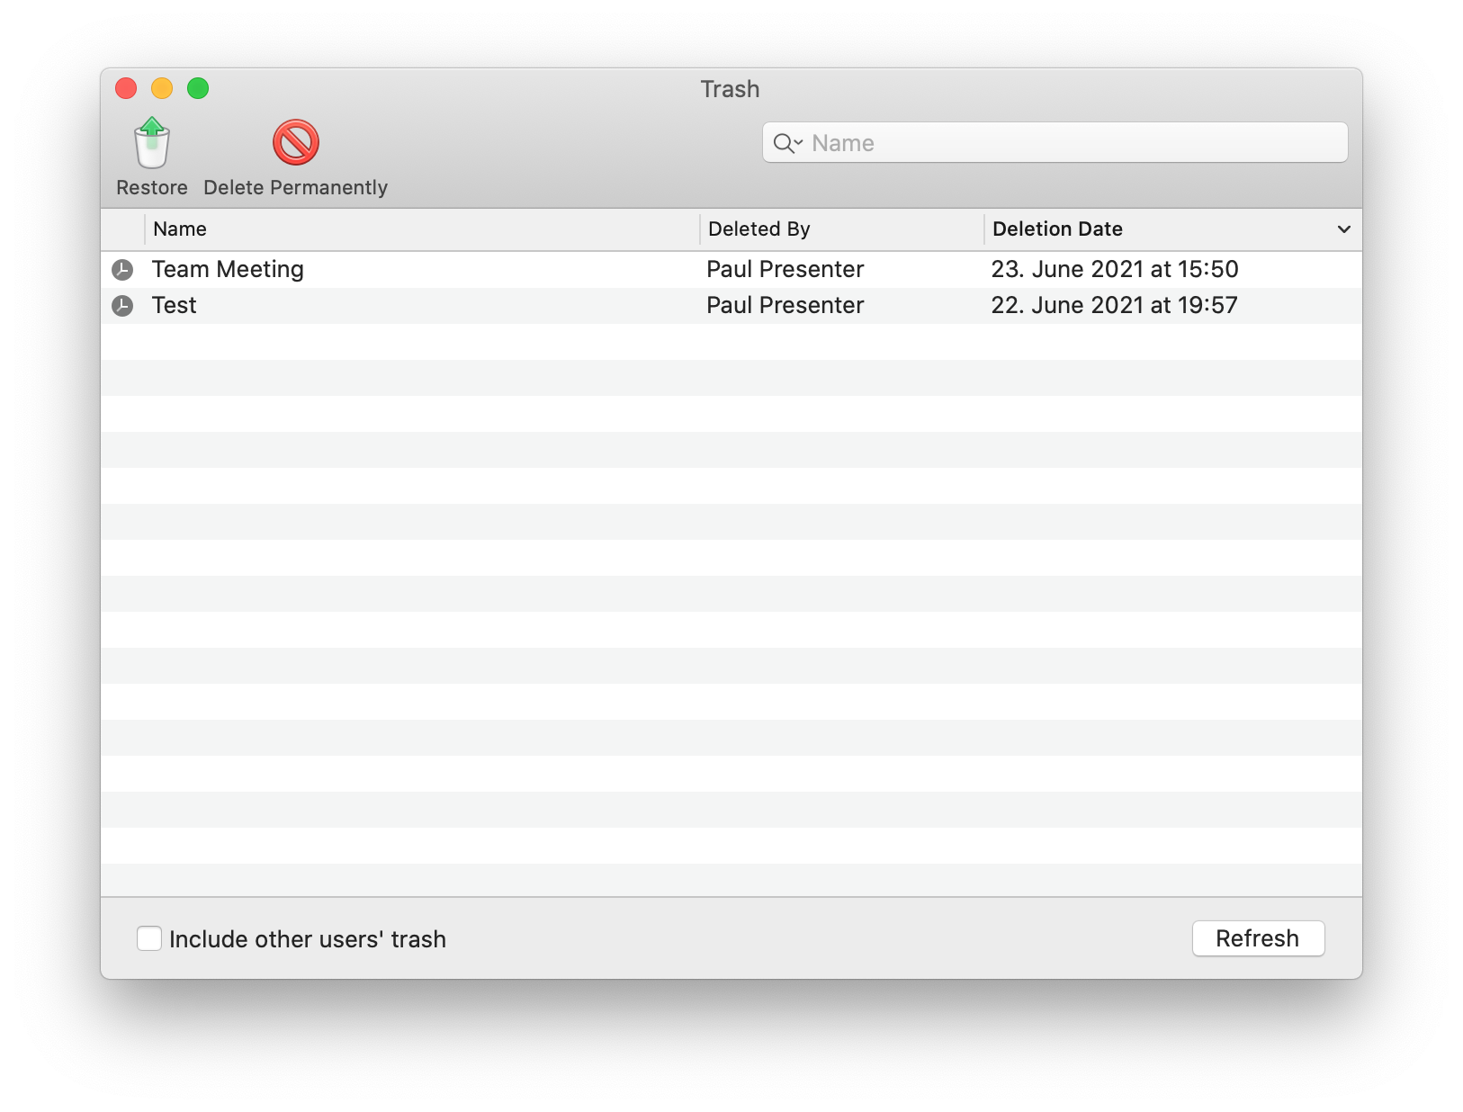
Task: Click the date 23. June 2021 at 15:50
Action: click(x=1115, y=269)
